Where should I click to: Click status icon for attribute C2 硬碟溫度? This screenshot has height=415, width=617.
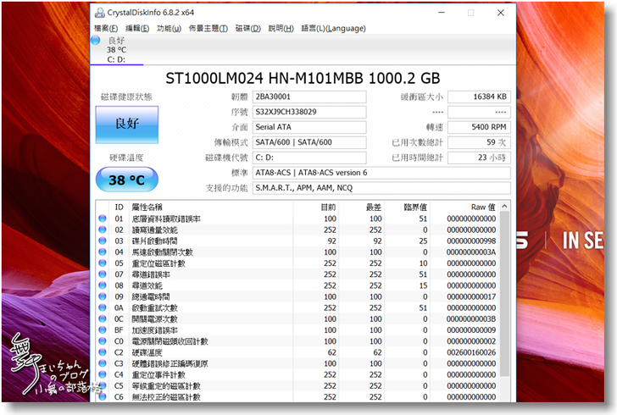click(x=103, y=352)
